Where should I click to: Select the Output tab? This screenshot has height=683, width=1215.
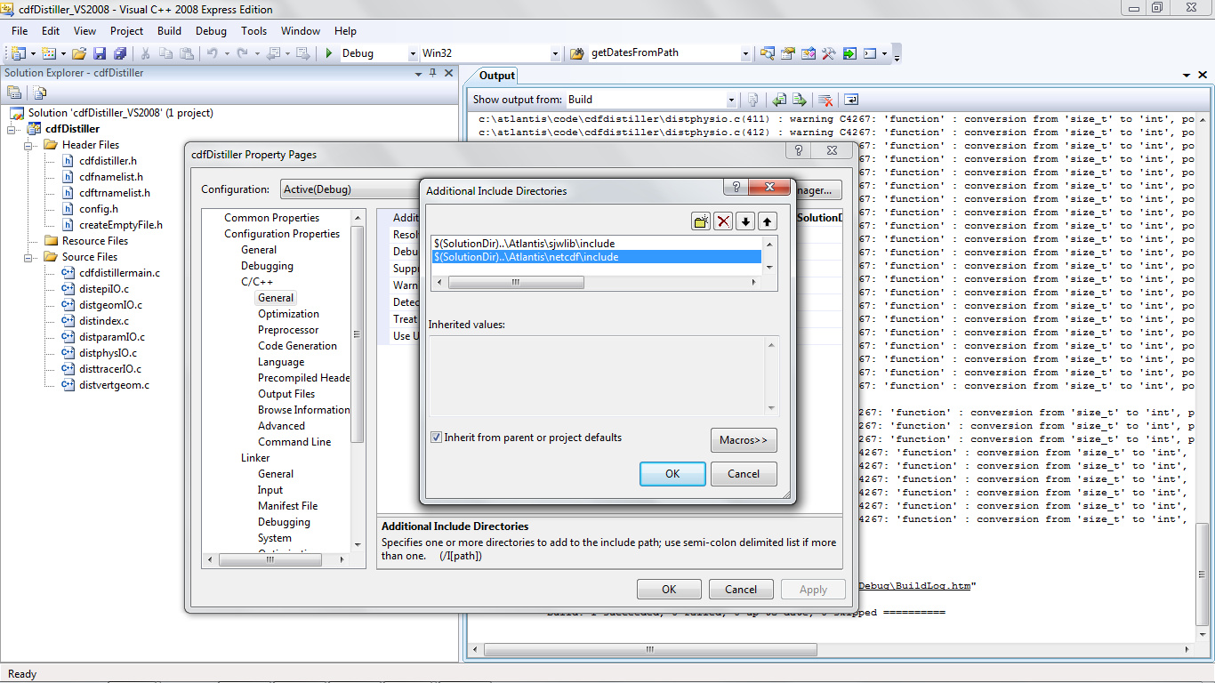point(496,76)
